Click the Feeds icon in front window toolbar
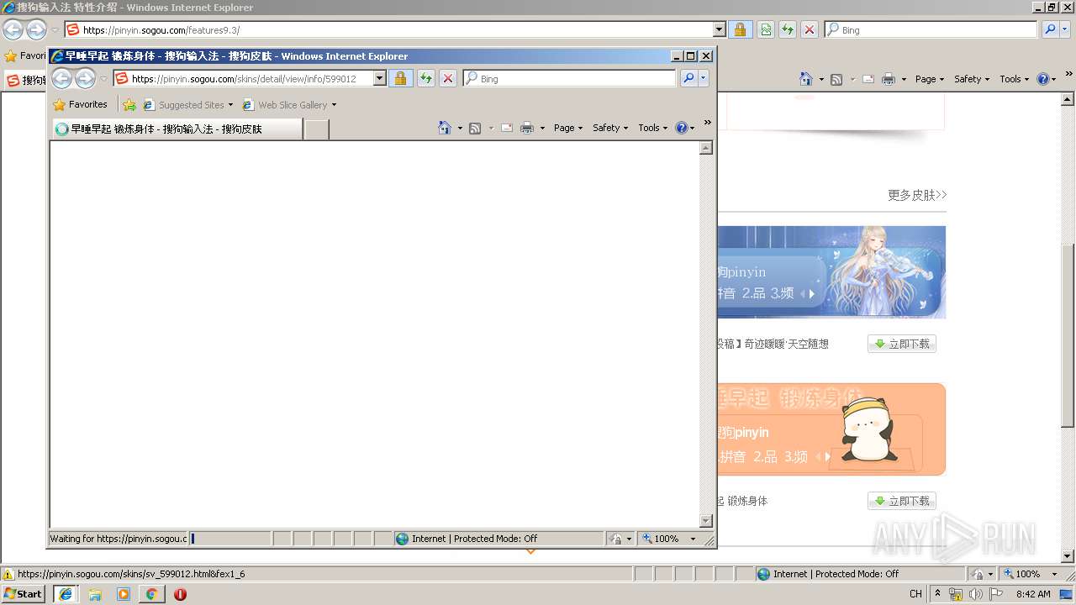 coord(475,128)
